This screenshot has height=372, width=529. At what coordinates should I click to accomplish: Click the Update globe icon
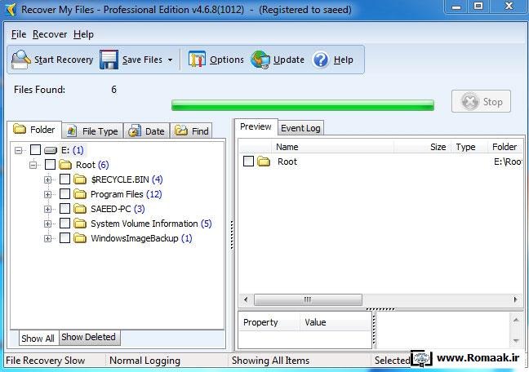[260, 60]
